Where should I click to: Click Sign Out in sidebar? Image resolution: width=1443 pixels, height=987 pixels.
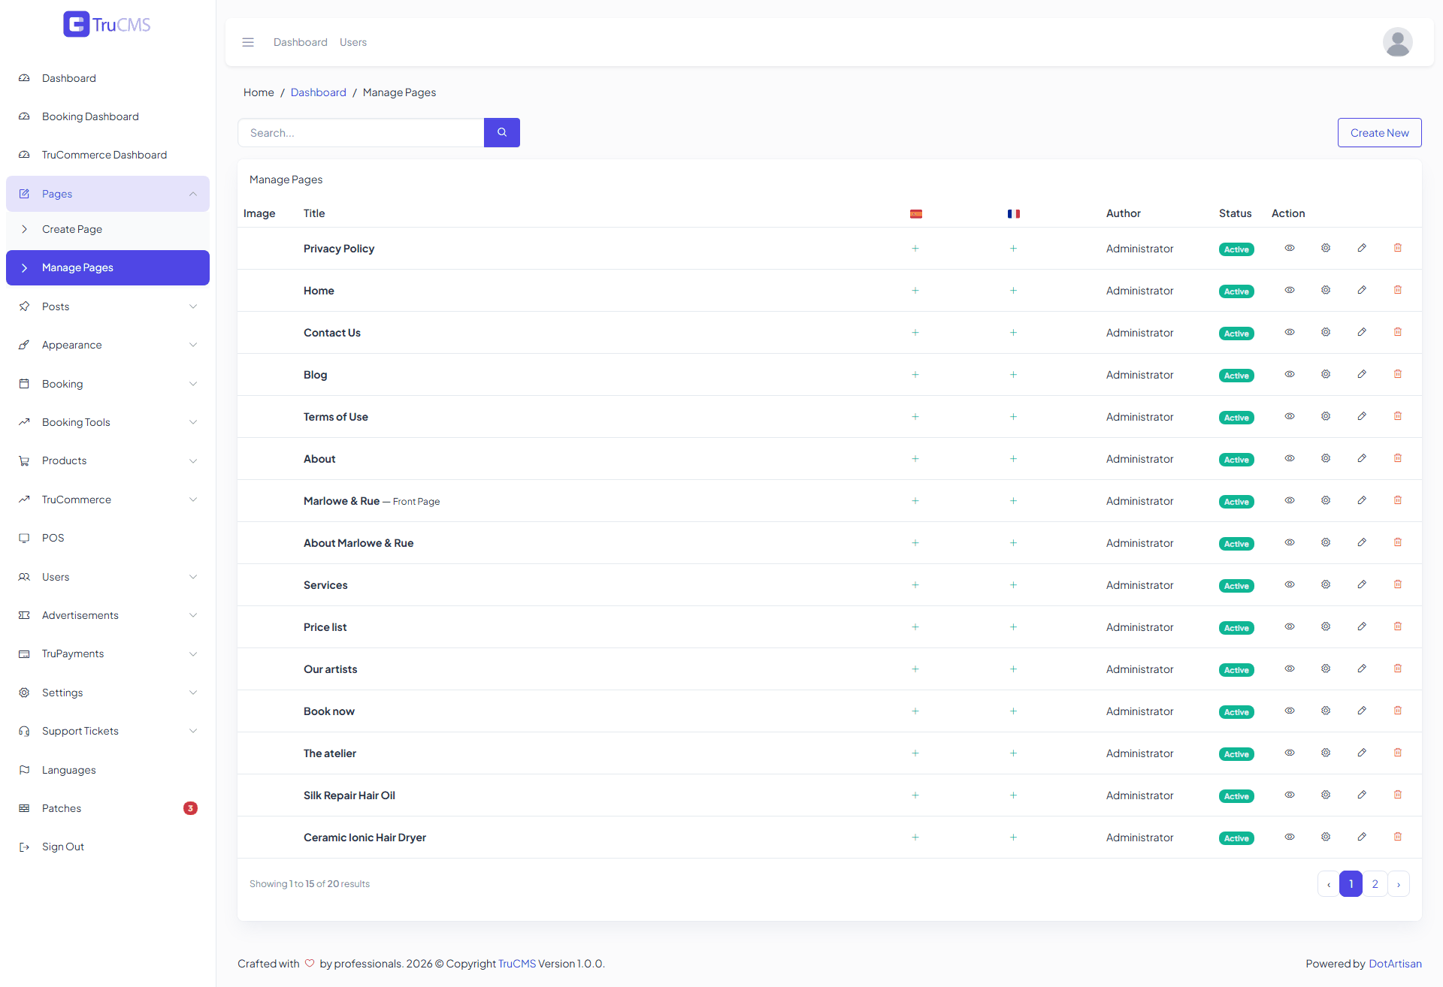107,847
